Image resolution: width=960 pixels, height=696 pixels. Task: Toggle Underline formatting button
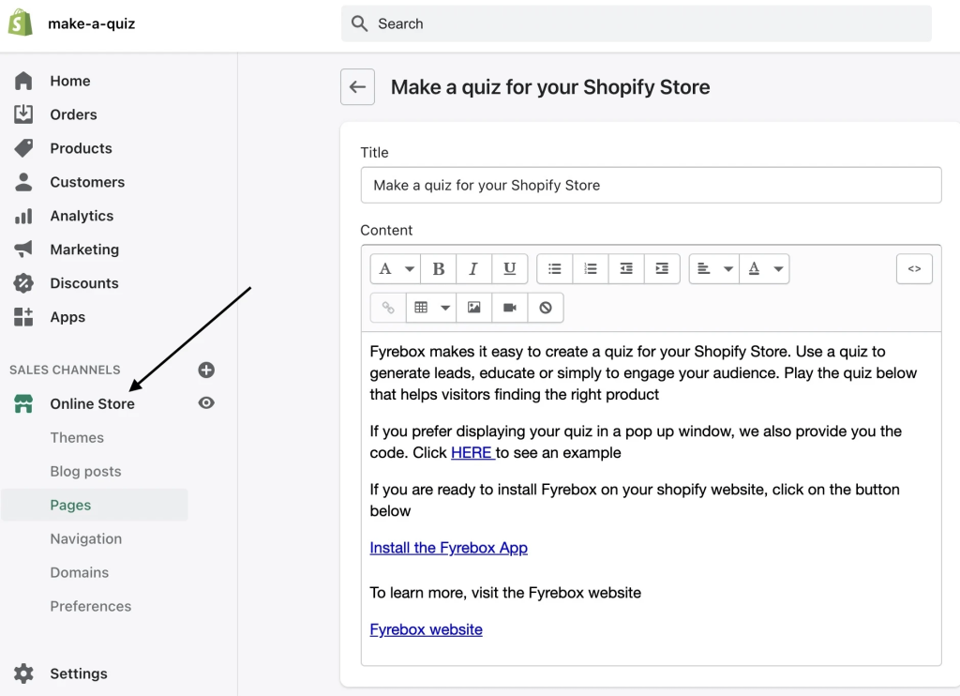click(x=509, y=269)
